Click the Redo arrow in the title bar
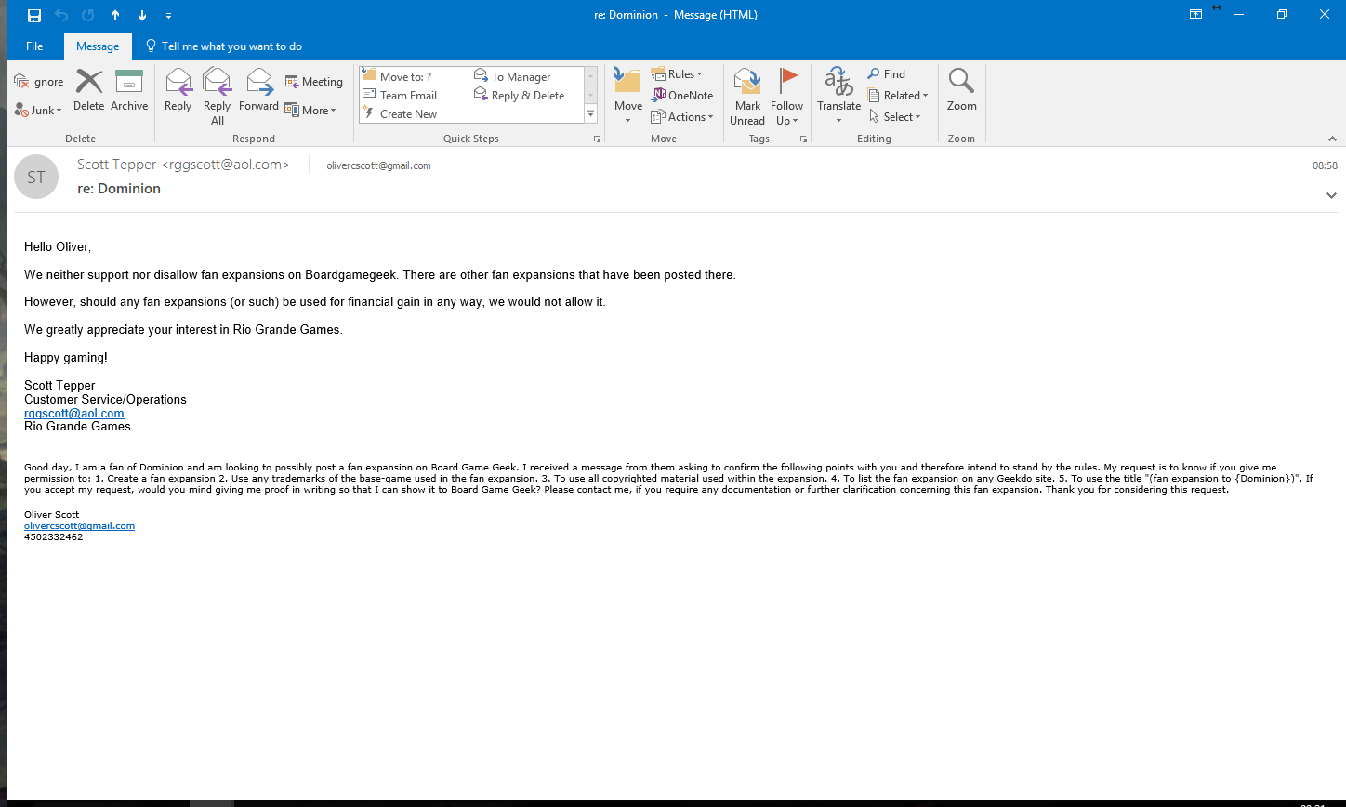This screenshot has height=807, width=1346. 88,15
